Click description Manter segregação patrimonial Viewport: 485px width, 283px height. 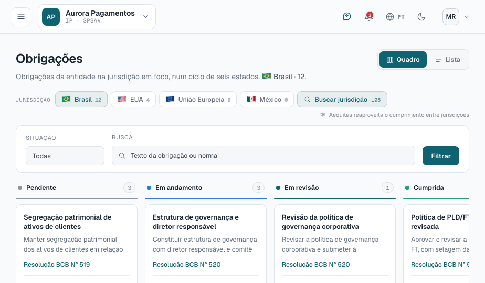(73, 244)
